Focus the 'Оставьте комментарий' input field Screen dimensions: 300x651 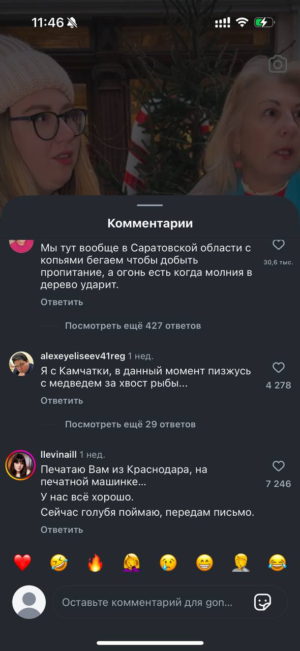tap(170, 602)
